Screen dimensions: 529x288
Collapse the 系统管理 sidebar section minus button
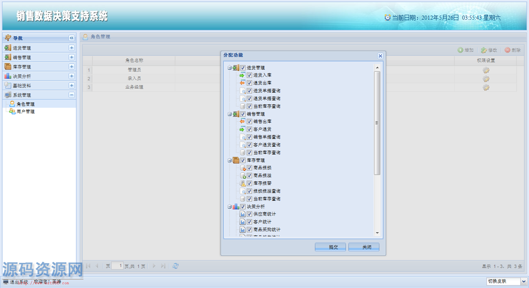click(72, 95)
